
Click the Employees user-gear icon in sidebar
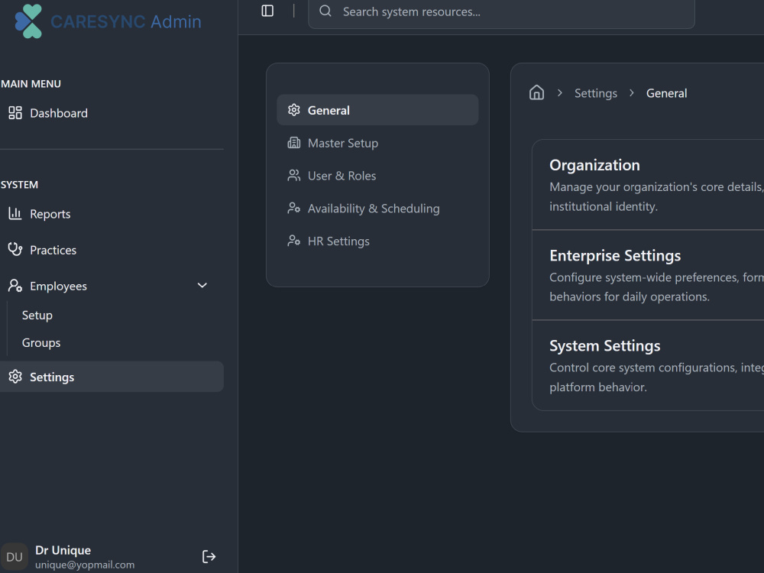(15, 286)
